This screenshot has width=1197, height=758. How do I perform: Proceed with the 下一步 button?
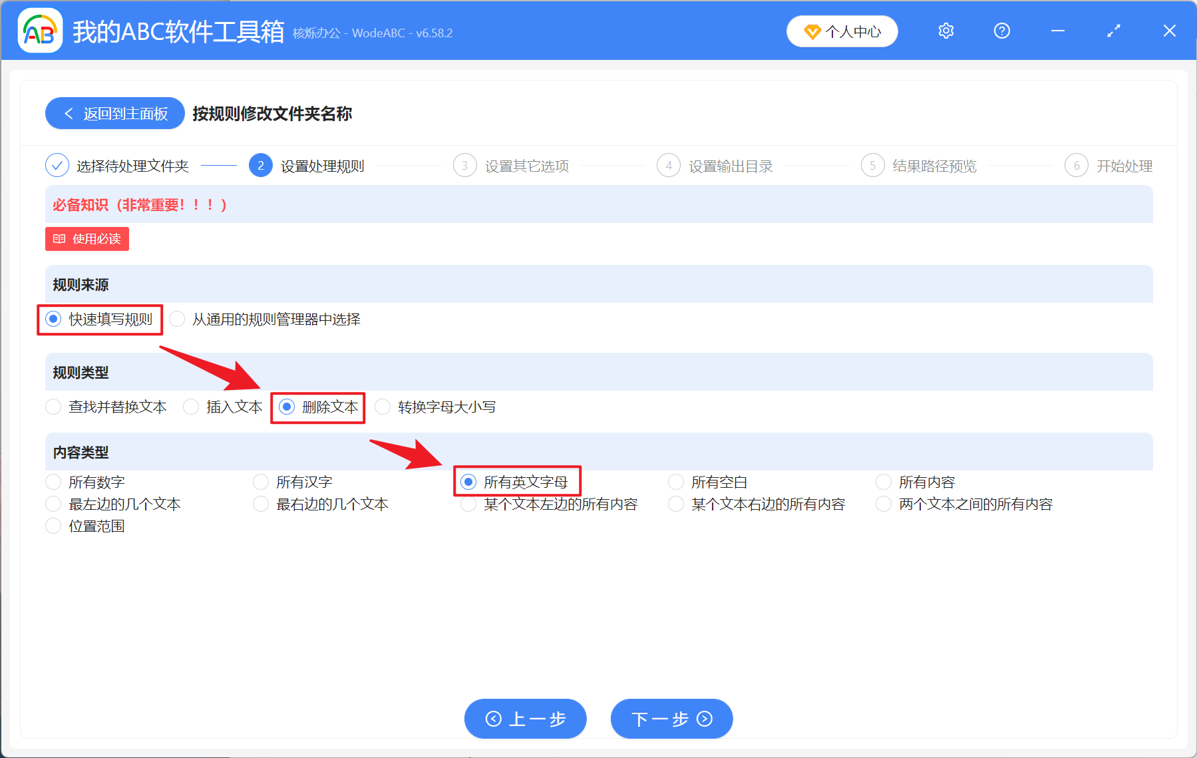pos(671,719)
